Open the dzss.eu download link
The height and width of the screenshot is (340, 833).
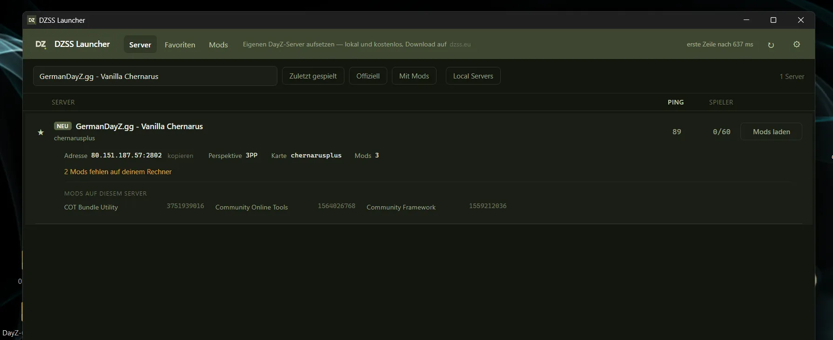tap(460, 44)
